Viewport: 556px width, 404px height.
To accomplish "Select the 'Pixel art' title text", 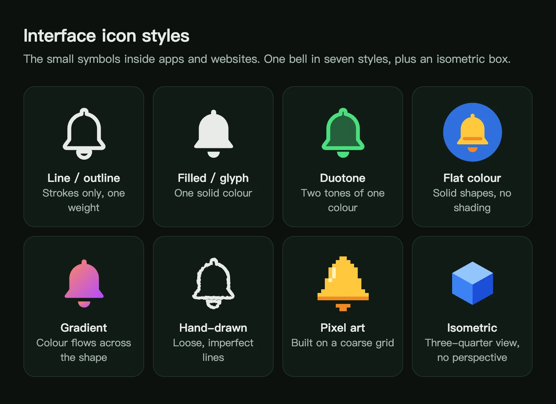I will click(x=343, y=328).
